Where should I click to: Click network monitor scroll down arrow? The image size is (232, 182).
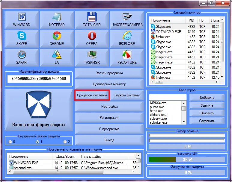coord(222,77)
